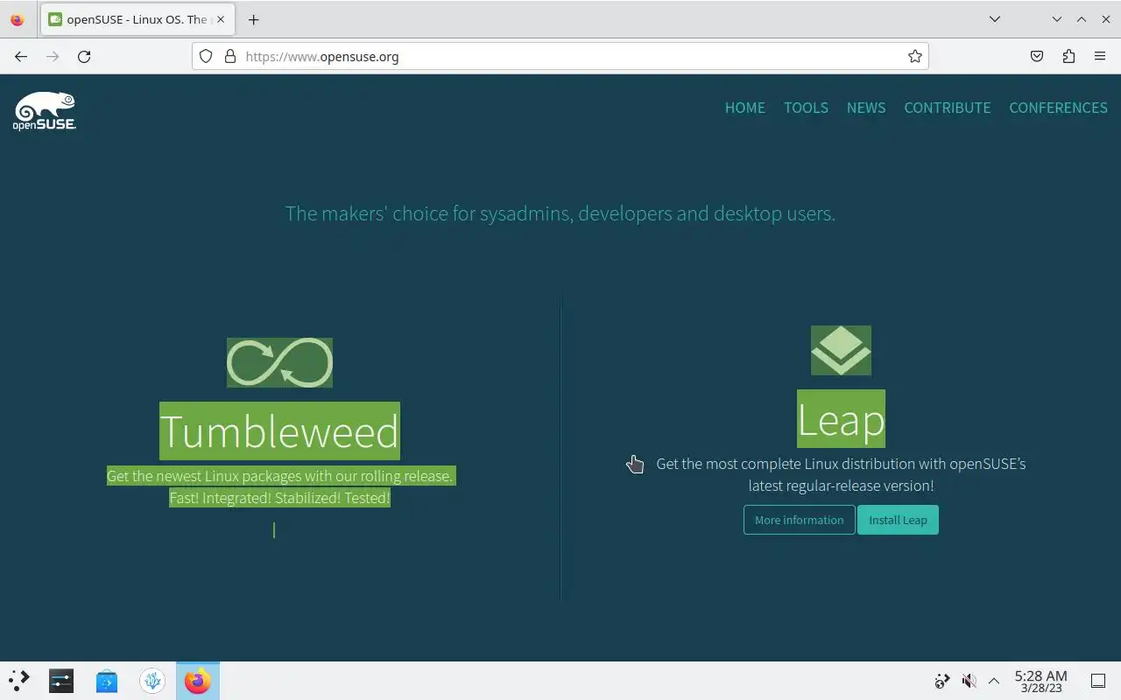Expand hidden system tray icons
The height and width of the screenshot is (700, 1121).
[x=994, y=681]
